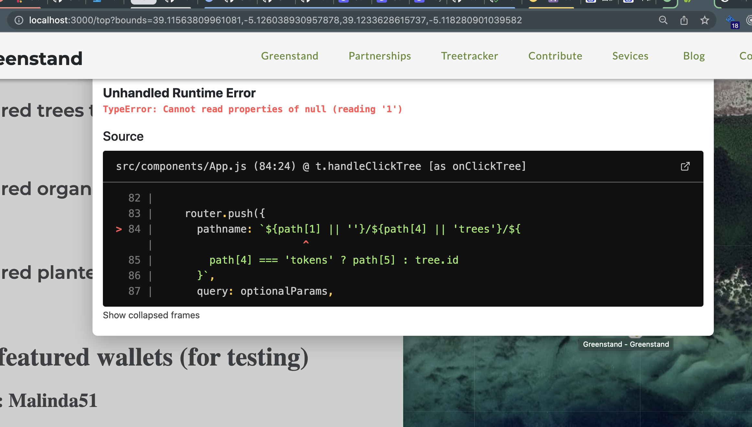The image size is (752, 427).
Task: Click the Sevices link
Action: click(630, 56)
